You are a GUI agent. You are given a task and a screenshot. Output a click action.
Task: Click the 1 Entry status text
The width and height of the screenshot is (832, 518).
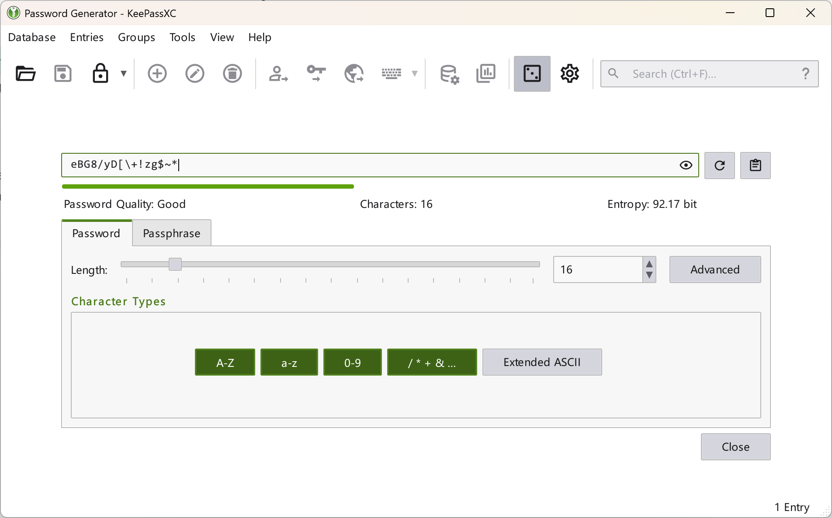point(792,507)
